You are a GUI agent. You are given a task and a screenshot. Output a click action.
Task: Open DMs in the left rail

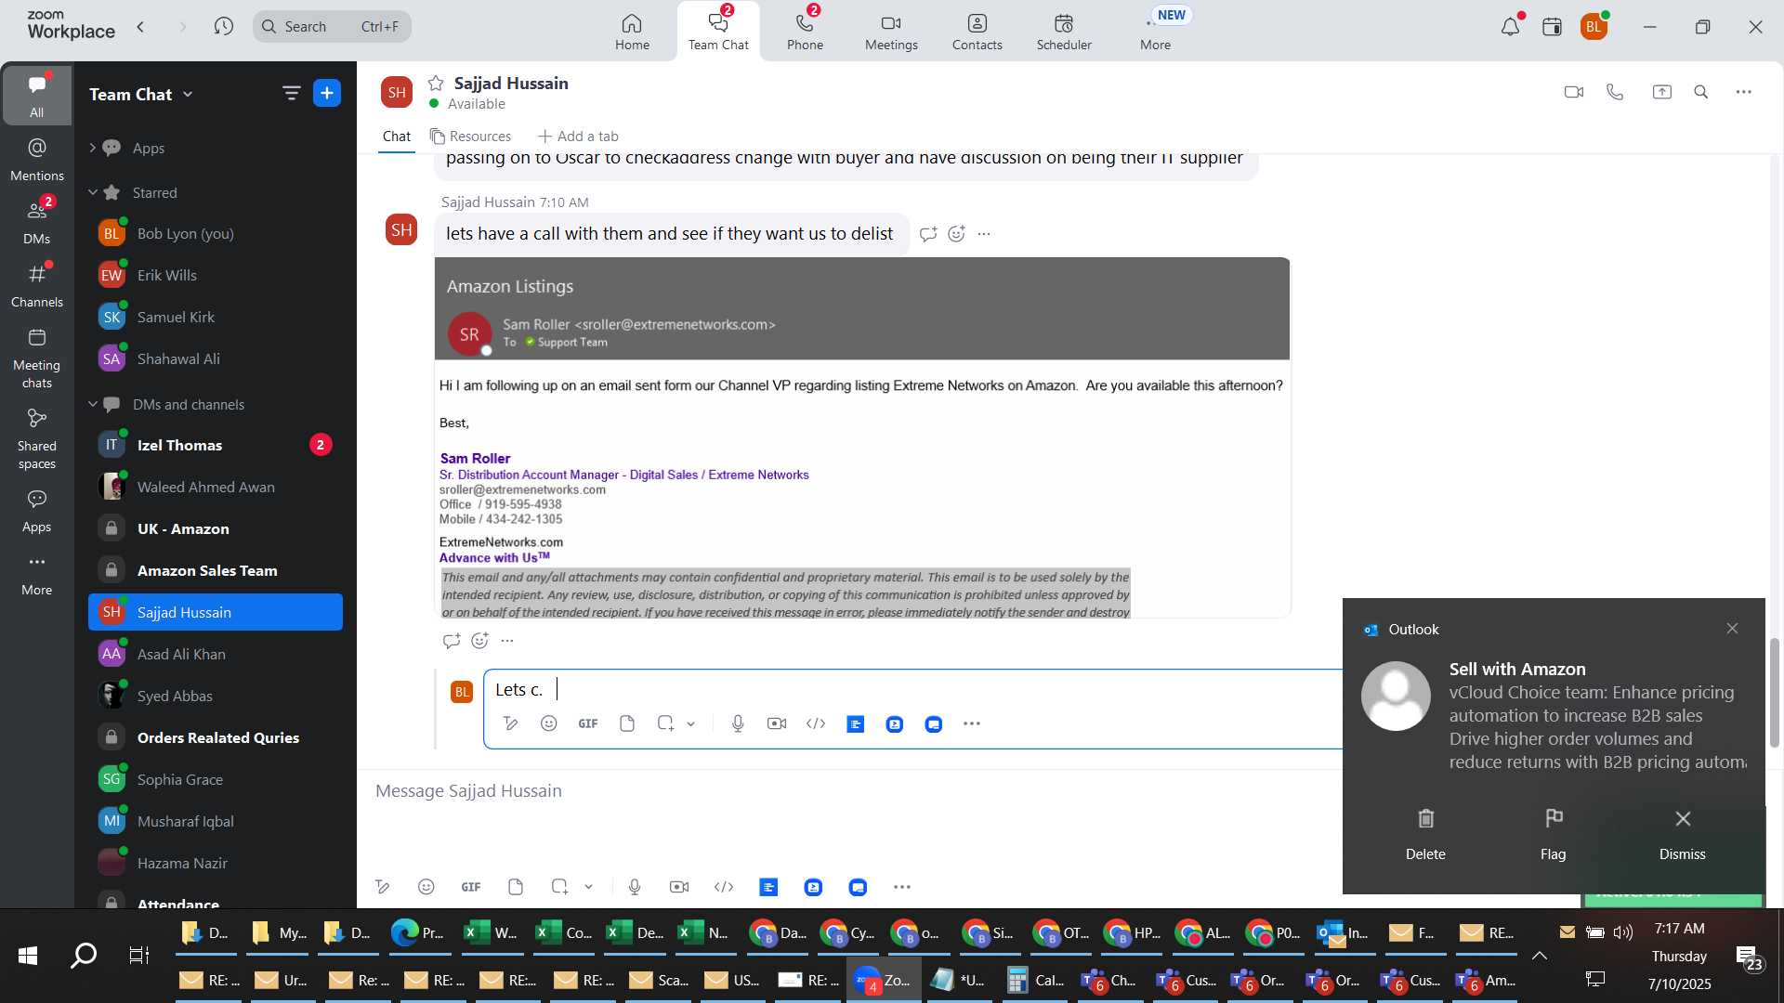click(x=37, y=222)
